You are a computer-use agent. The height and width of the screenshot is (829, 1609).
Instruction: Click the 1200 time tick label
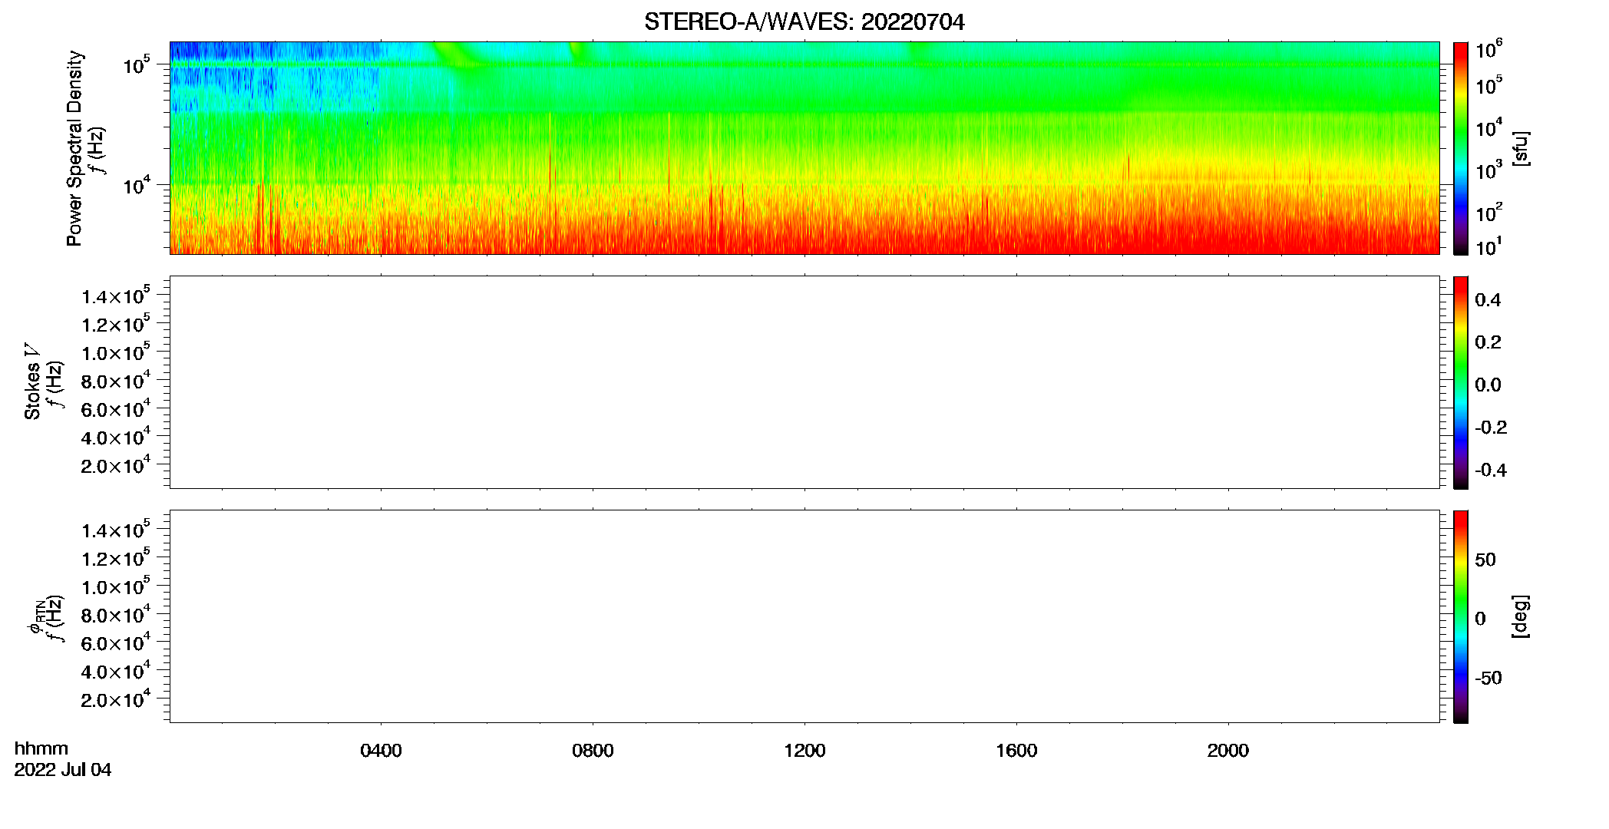(804, 751)
